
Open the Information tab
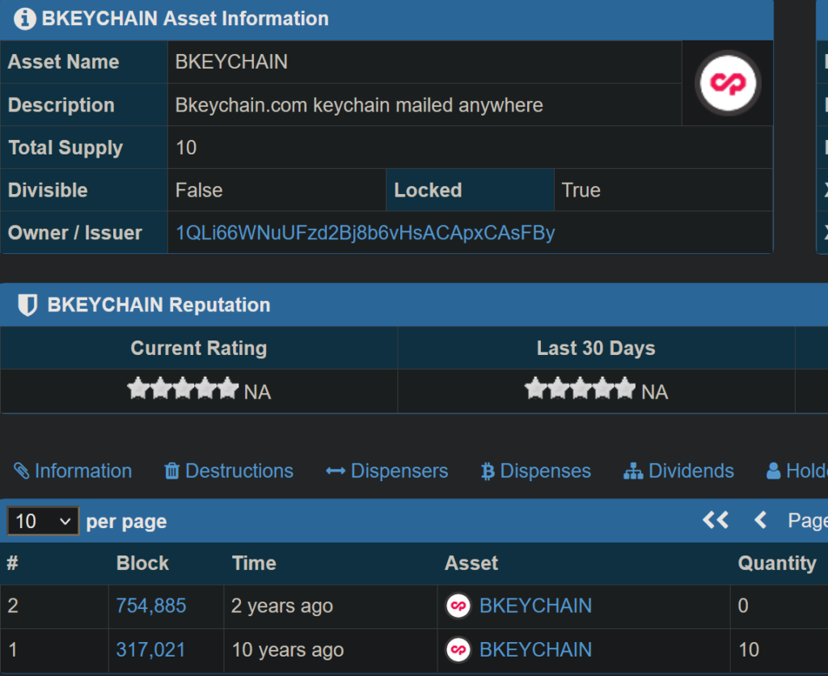(x=73, y=471)
